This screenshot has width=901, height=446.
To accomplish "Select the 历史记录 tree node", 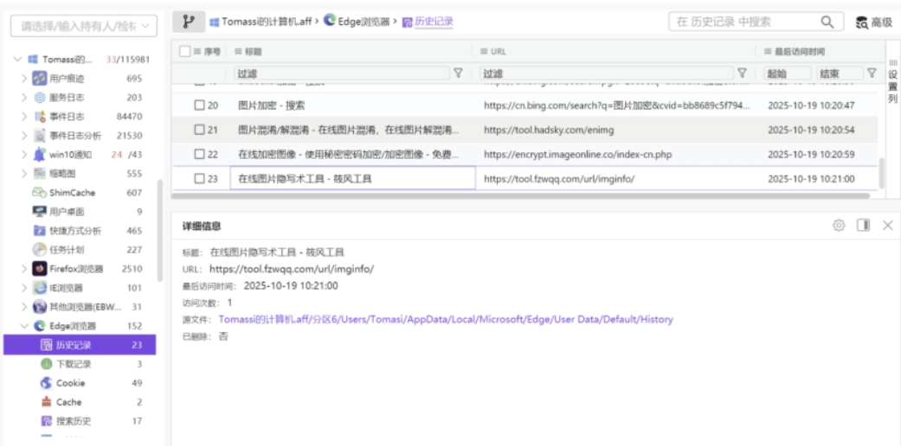I will [x=80, y=345].
